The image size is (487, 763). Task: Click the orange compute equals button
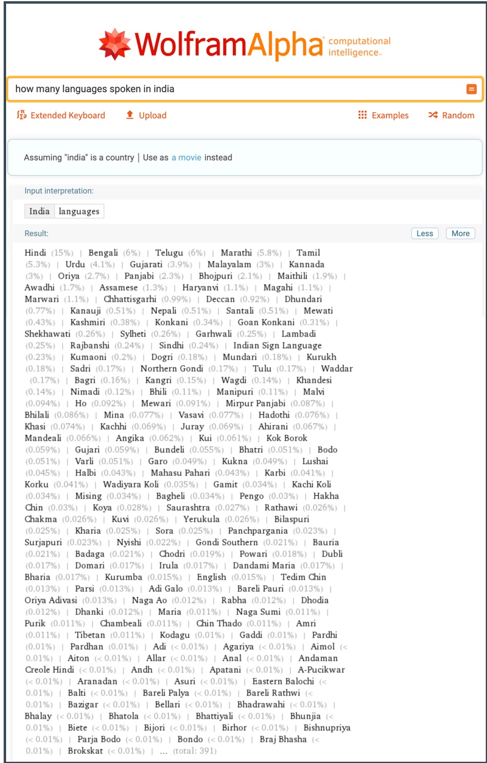[x=471, y=89]
